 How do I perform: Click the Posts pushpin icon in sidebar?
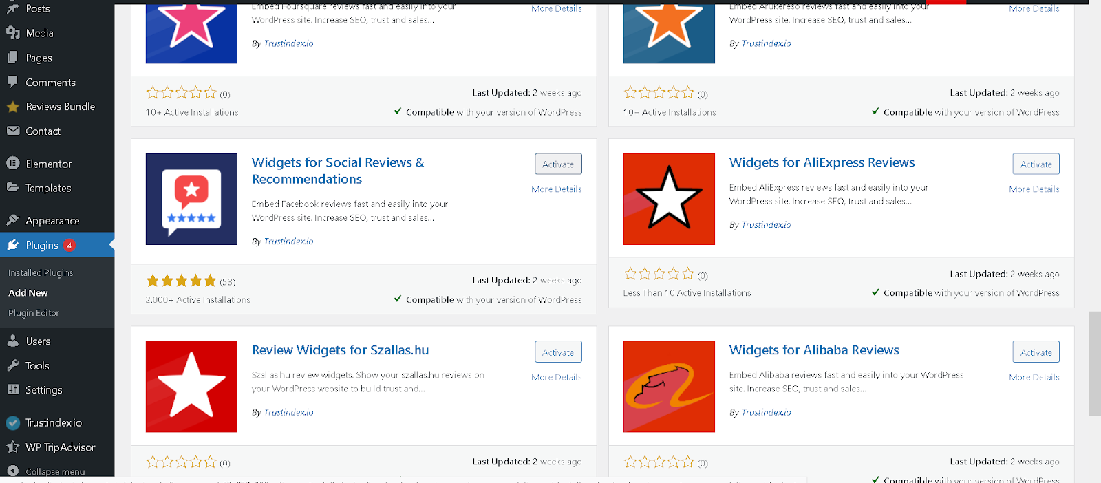pos(12,8)
